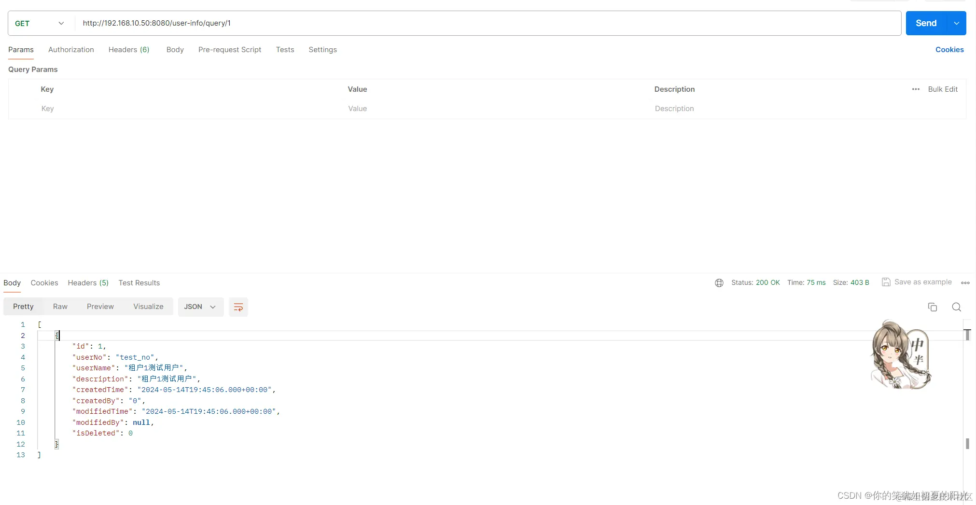Image resolution: width=976 pixels, height=505 pixels.
Task: Select the Preview view mode
Action: pyautogui.click(x=100, y=307)
